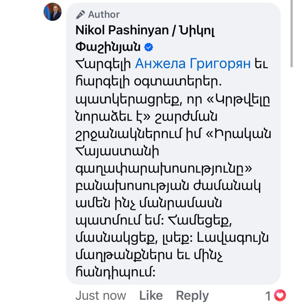295x306 pixels.
Task: Open the mentioned Анжела Григорян profile
Action: [x=193, y=64]
